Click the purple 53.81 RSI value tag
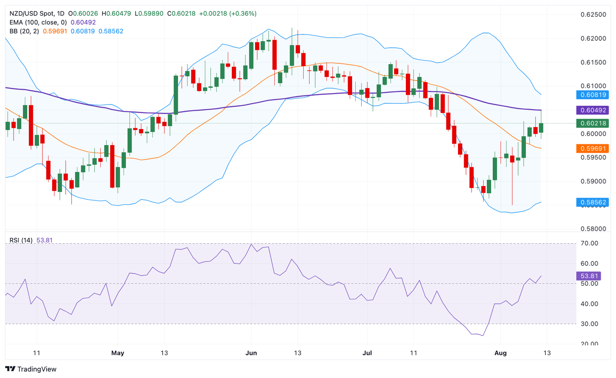This screenshot has width=616, height=378. pyautogui.click(x=589, y=276)
